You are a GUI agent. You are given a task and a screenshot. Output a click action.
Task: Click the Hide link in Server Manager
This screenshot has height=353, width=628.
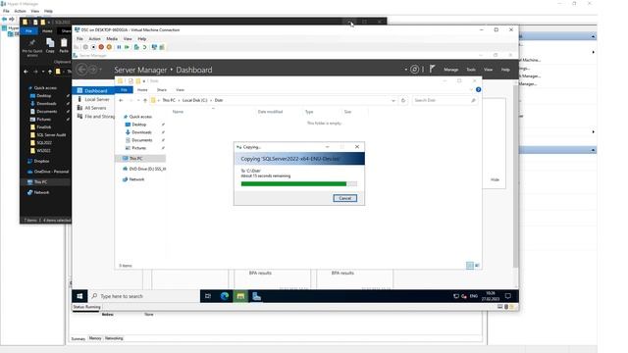click(x=495, y=179)
